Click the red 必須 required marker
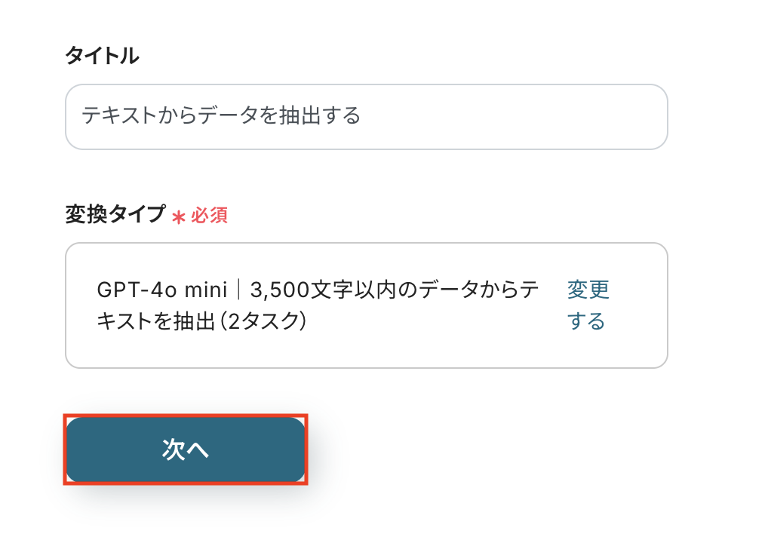 click(209, 216)
